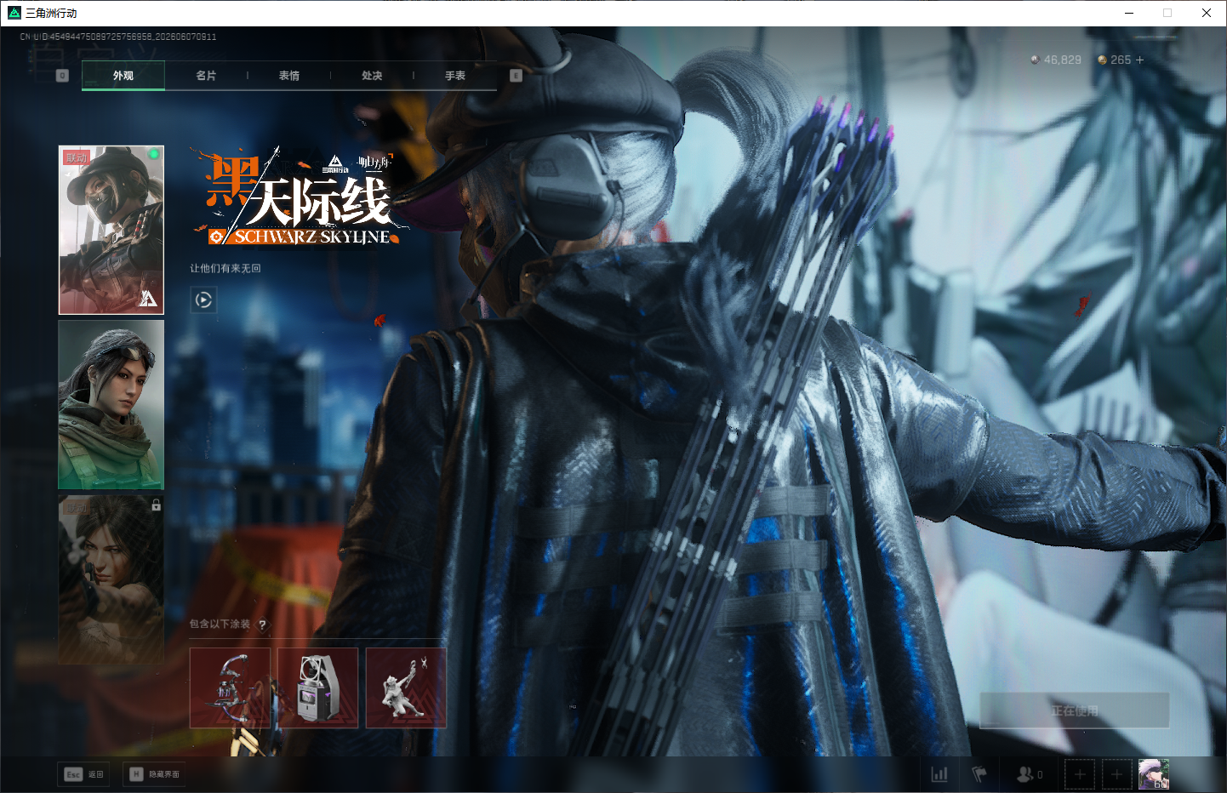Viewport: 1227px width, 793px height.
Task: Play the Schwarz Skyline skin preview video
Action: (203, 300)
